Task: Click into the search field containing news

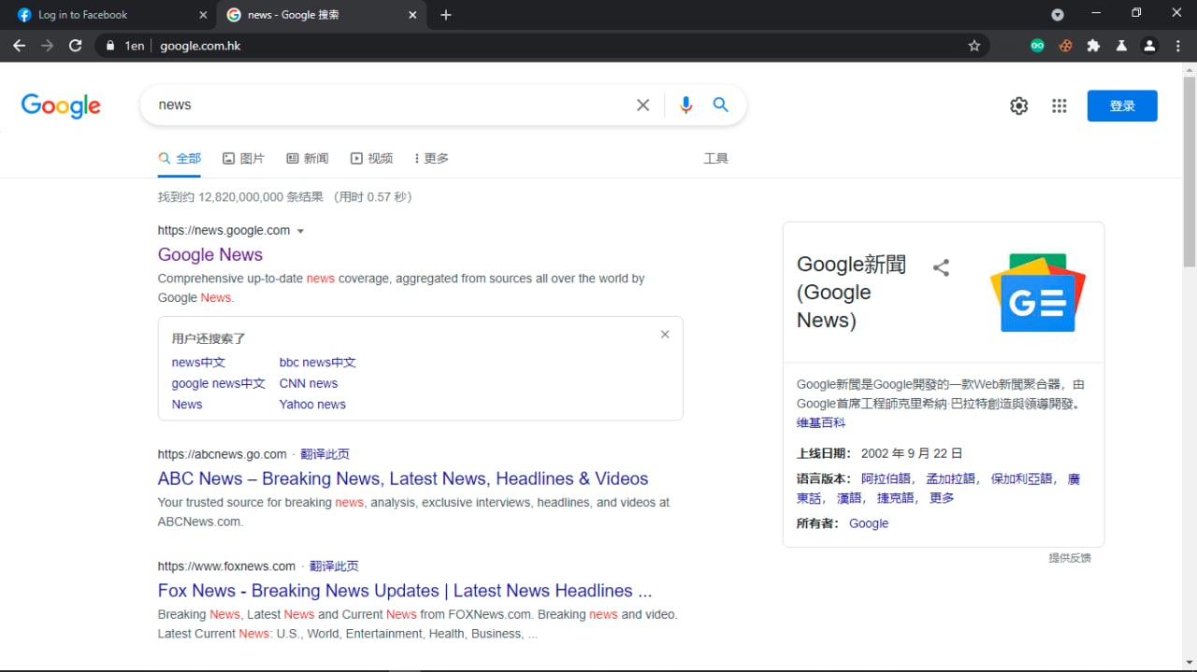Action: tap(393, 105)
